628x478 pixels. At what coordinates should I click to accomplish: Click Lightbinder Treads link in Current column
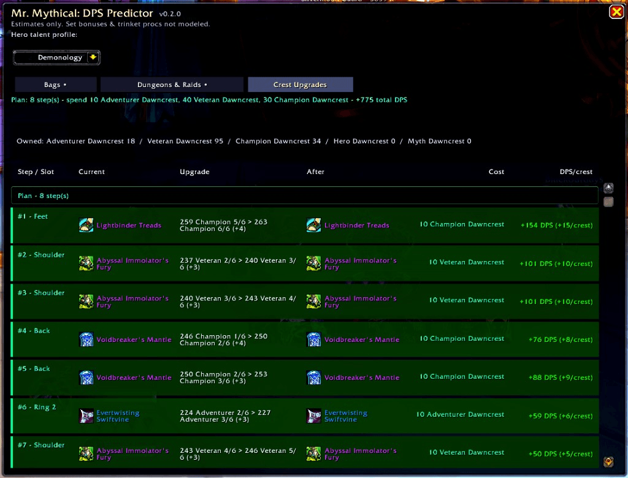129,226
